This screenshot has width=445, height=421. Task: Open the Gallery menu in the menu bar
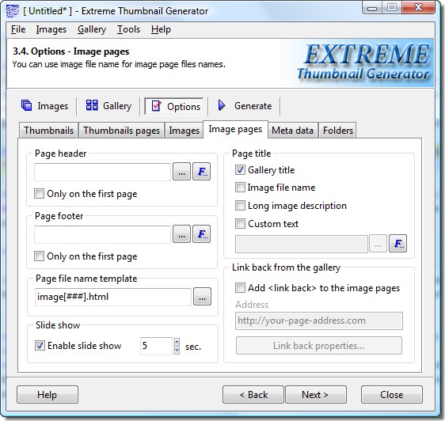click(92, 29)
